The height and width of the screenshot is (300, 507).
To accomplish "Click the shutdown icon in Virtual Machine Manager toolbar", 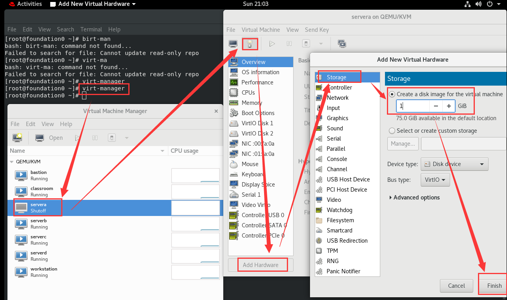I will pyautogui.click(x=112, y=138).
